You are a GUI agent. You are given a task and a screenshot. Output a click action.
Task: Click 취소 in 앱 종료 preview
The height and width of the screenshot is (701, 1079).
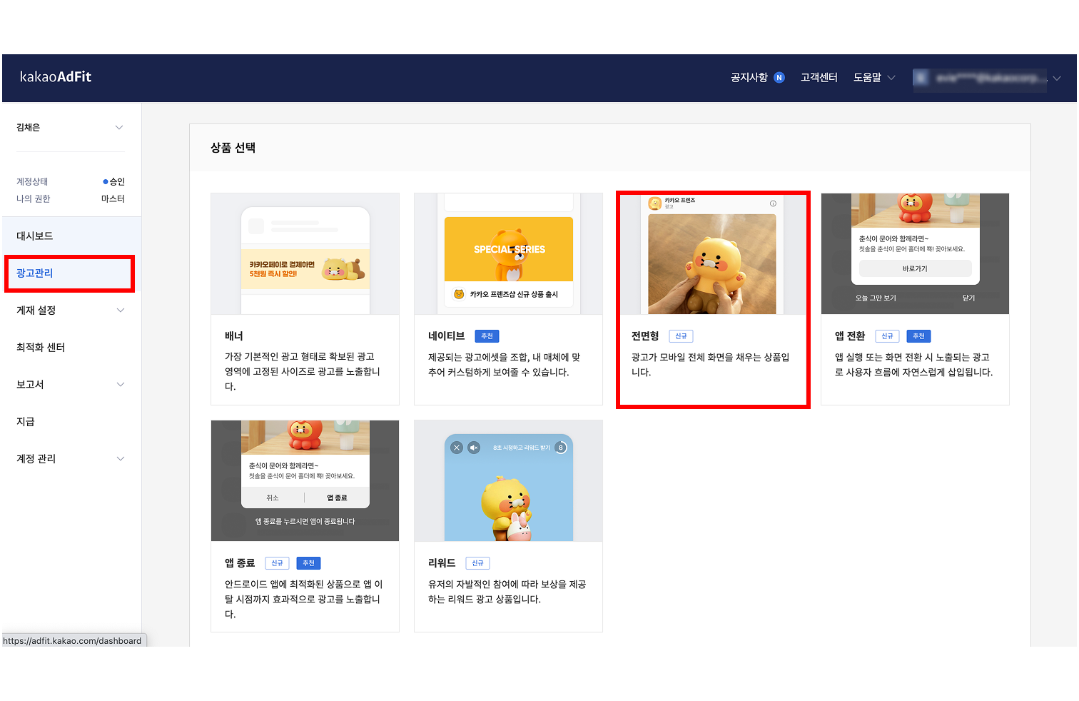tap(273, 498)
